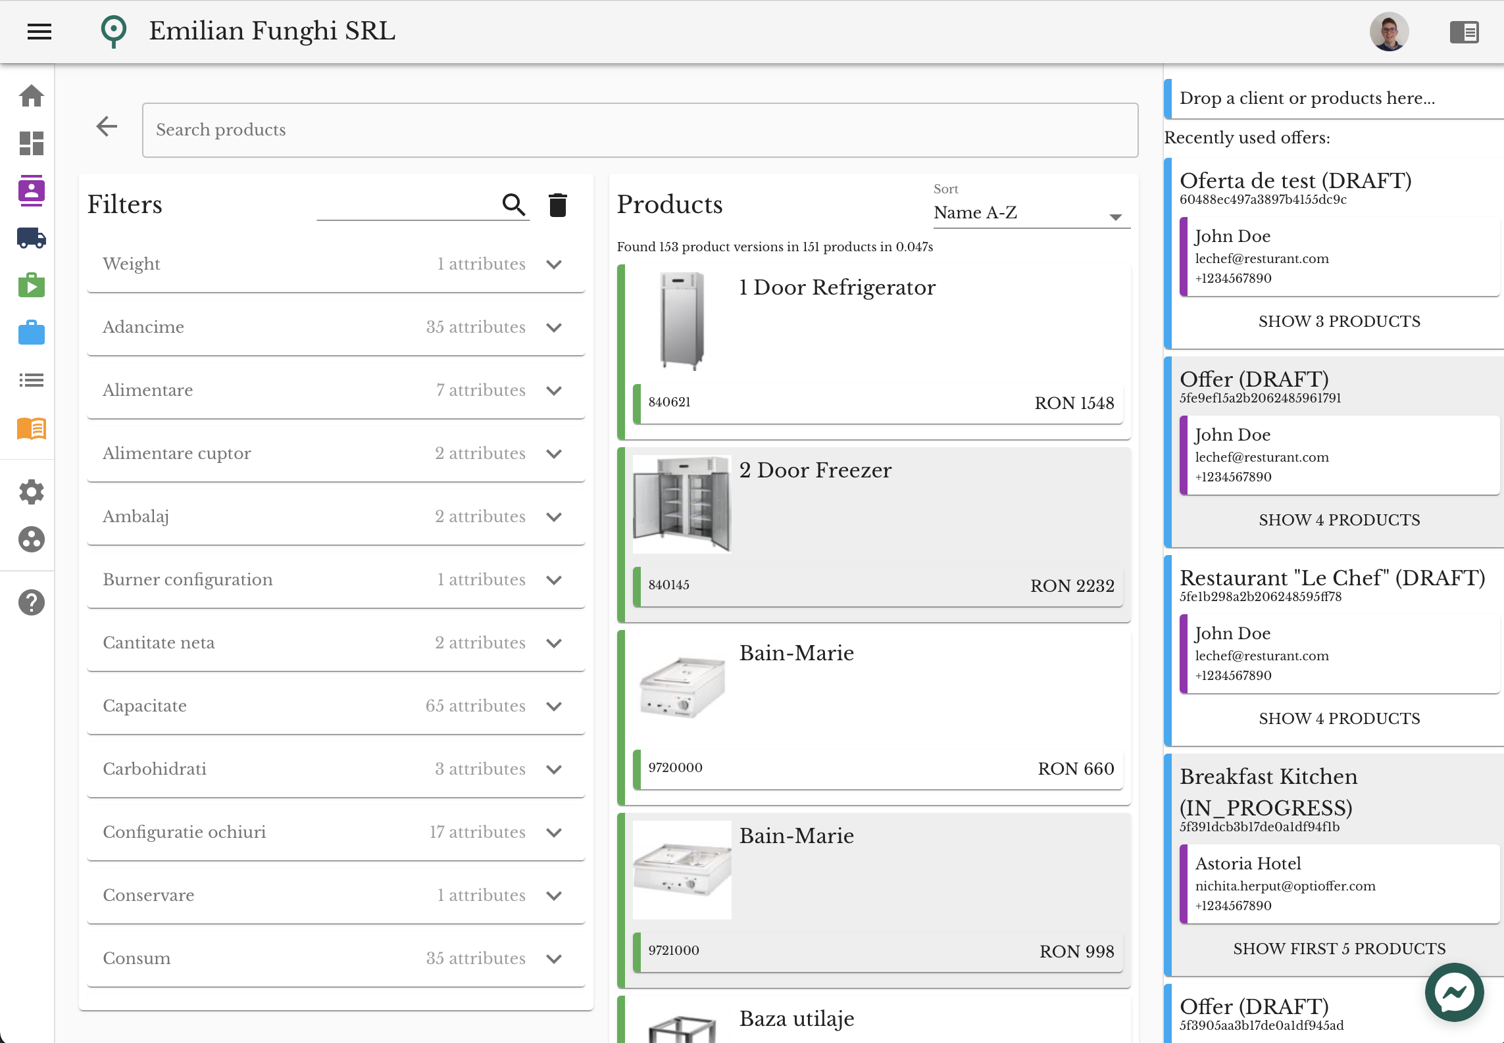Click the trash icon to clear filters
The image size is (1504, 1043).
557,205
